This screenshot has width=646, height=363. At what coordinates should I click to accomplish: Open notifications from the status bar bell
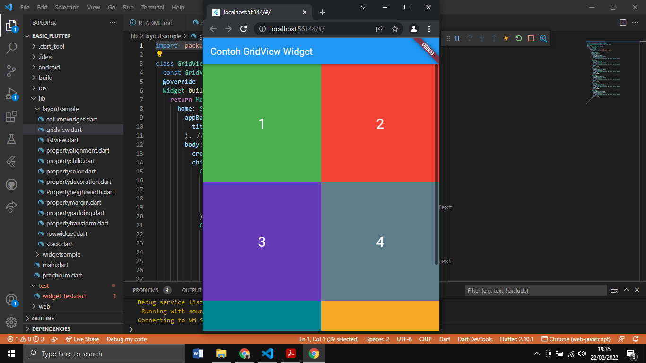tap(635, 339)
